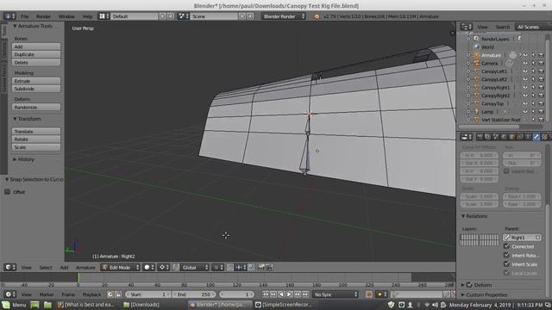
Task: Play the animation forward
Action: coord(290,294)
